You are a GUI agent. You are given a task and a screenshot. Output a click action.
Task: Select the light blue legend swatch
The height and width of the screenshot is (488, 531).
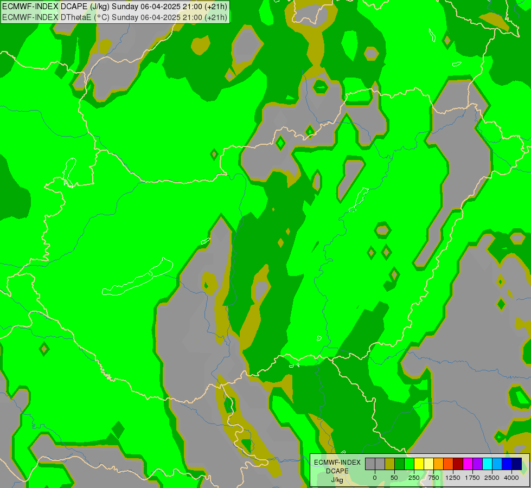click(x=497, y=464)
